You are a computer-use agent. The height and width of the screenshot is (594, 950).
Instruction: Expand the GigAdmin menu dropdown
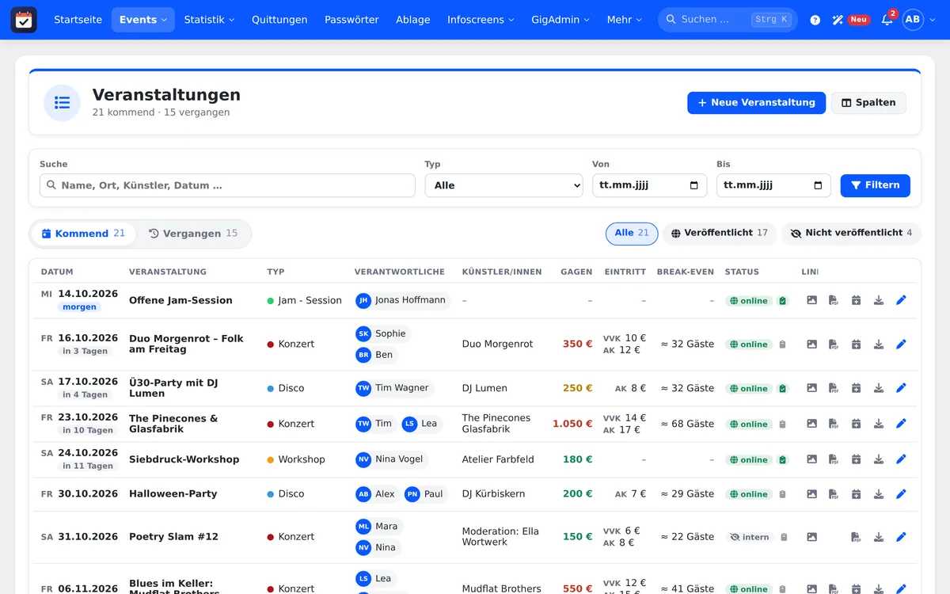tap(560, 20)
